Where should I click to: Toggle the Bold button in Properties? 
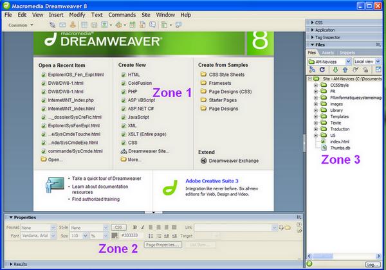[x=134, y=227]
